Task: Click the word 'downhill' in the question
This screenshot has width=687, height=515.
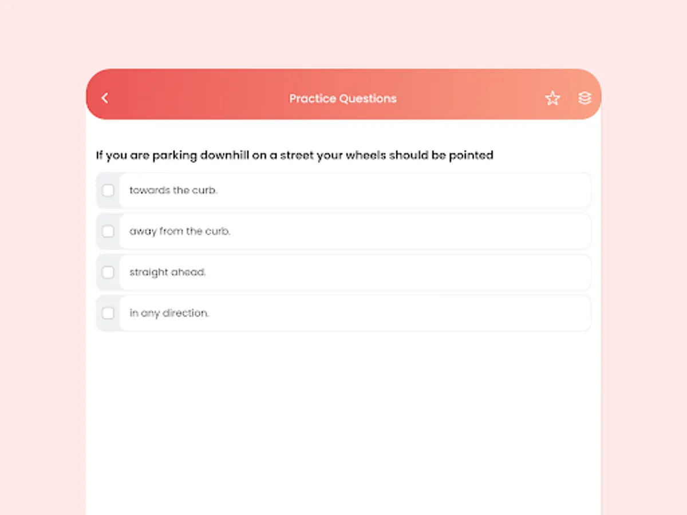Action: click(224, 155)
